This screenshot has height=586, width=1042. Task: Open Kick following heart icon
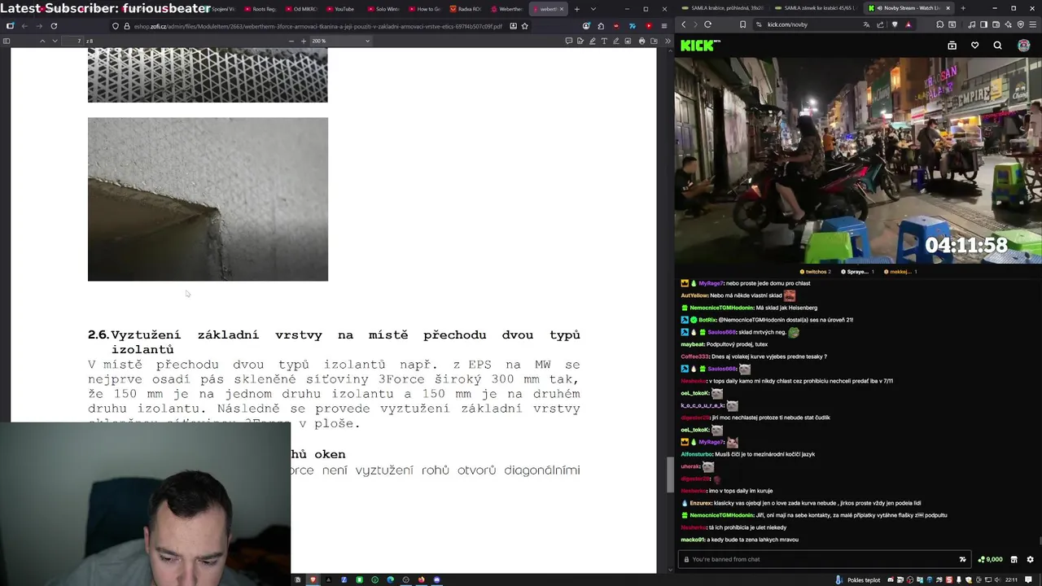pos(974,46)
